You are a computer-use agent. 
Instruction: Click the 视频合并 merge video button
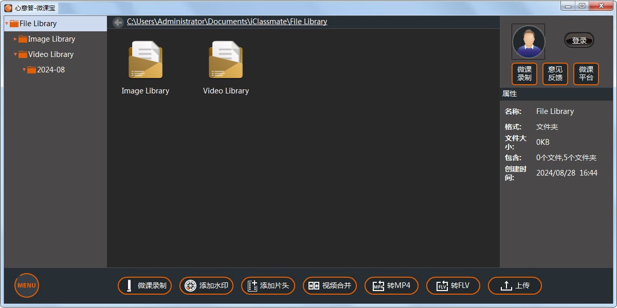pos(330,285)
